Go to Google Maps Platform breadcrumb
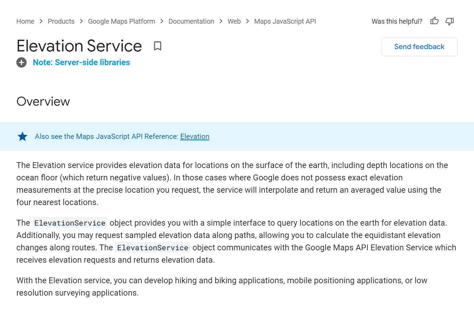Screen dimensions: 474x311 (x=121, y=21)
